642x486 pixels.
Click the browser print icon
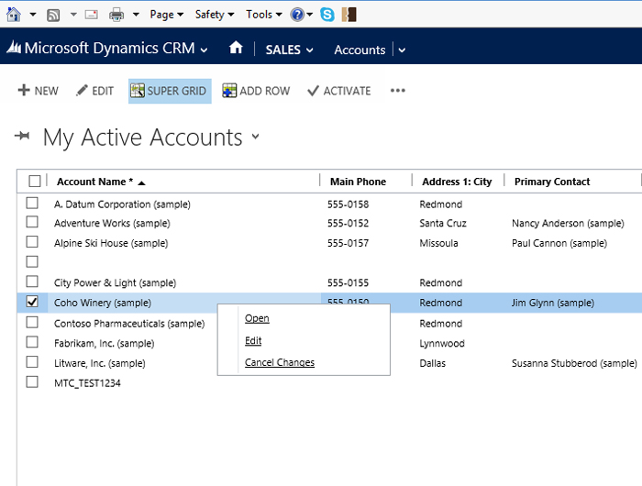pos(116,15)
